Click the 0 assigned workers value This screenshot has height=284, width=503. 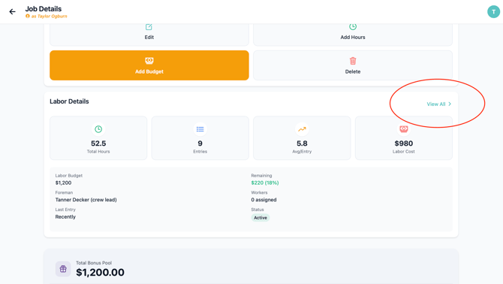[x=264, y=200]
